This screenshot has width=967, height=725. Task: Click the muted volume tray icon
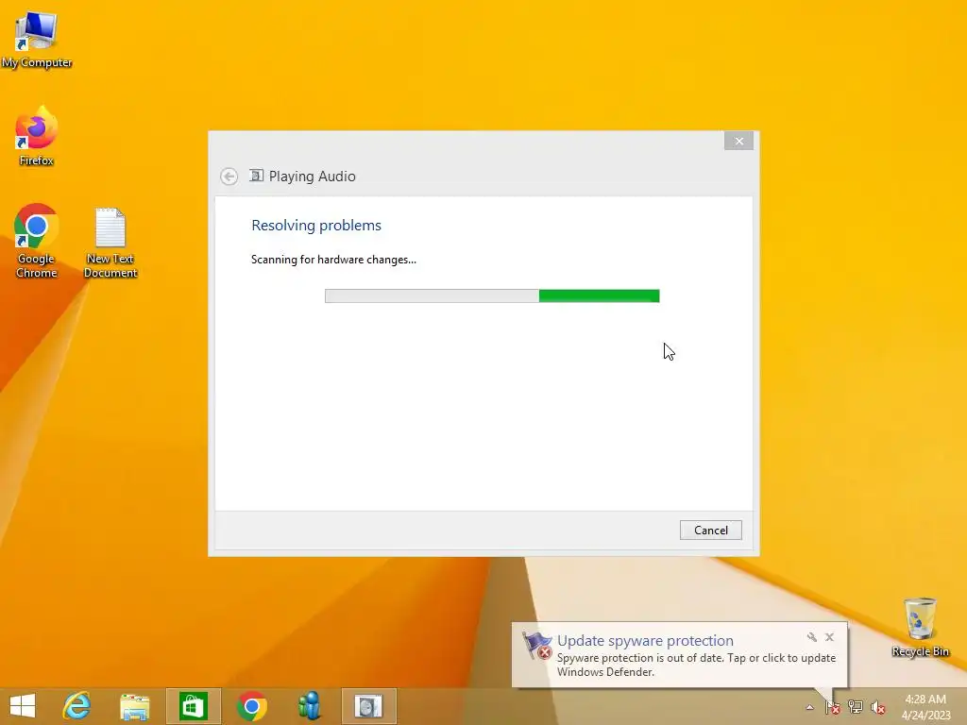click(x=878, y=707)
